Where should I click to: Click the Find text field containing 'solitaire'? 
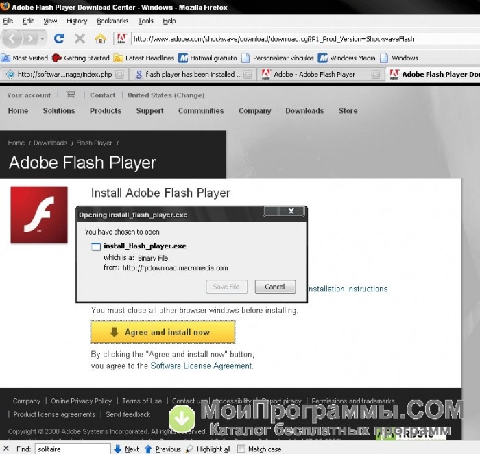tap(73, 449)
